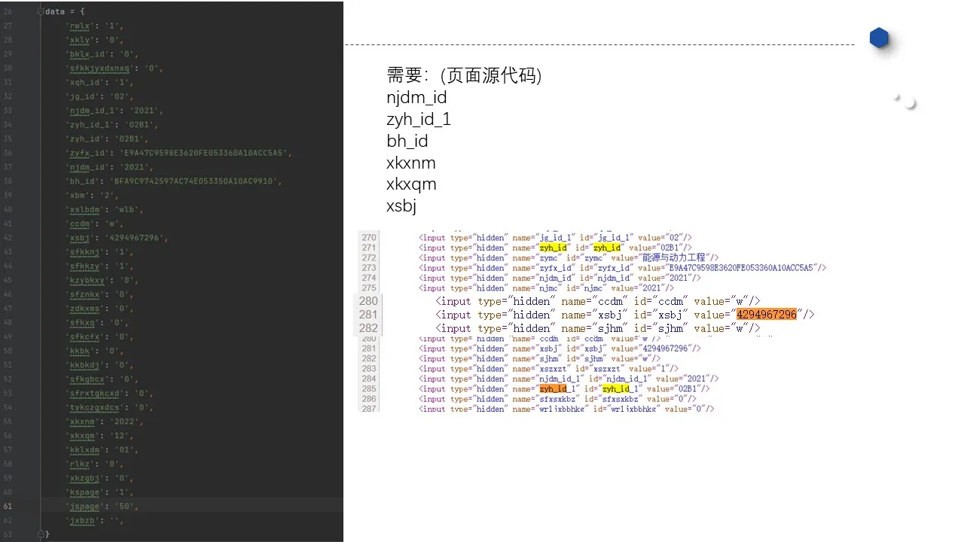This screenshot has width=964, height=542.
Task: Click 'xkxqm' in the slide's required list
Action: tap(411, 184)
